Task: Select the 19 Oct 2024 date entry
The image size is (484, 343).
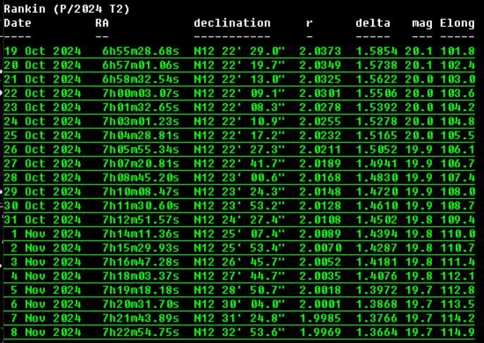Action: [42, 51]
